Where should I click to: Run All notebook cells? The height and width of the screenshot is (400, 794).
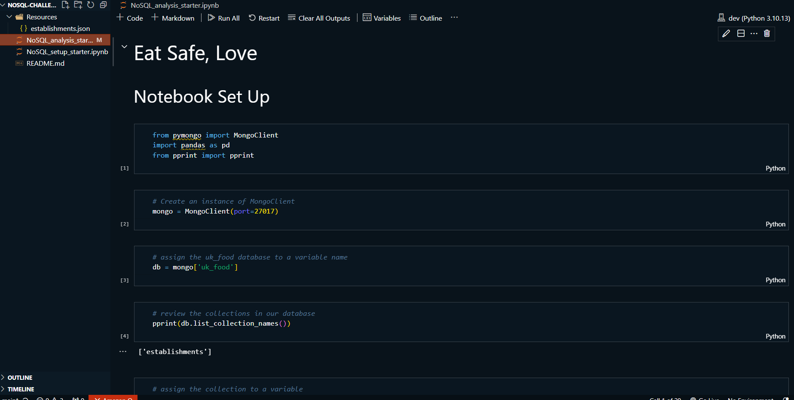(224, 18)
